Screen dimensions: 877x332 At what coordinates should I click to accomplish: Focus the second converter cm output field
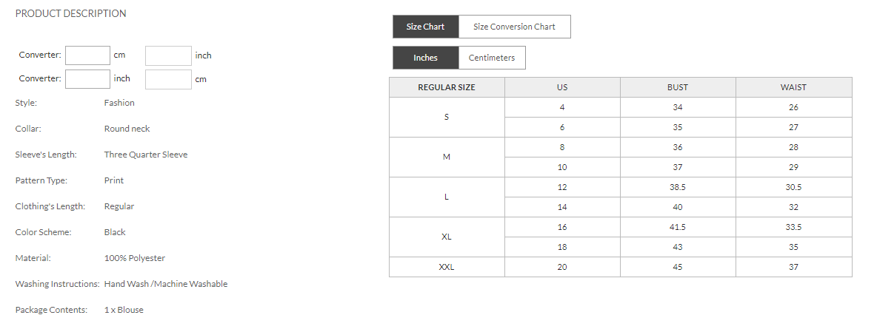(x=168, y=78)
